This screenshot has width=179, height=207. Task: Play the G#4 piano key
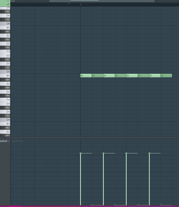(5, 88)
